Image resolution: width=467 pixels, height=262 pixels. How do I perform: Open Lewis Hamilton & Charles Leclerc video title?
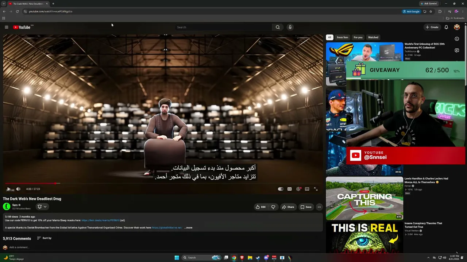pyautogui.click(x=426, y=180)
